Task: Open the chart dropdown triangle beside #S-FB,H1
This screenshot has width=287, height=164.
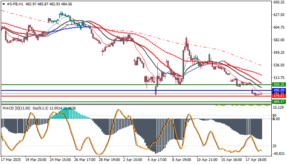Action: pyautogui.click(x=4, y=4)
